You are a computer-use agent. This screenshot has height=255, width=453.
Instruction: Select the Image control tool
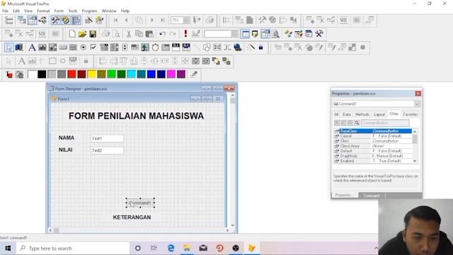pos(145,47)
